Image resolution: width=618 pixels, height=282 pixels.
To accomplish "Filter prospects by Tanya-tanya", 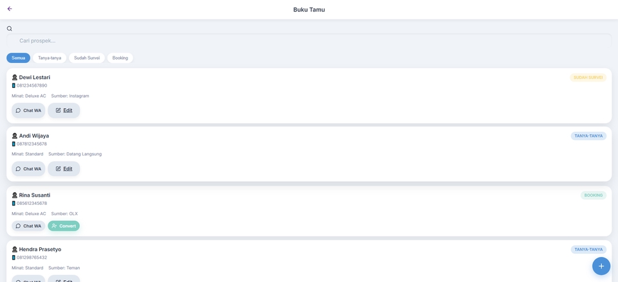I will (50, 58).
